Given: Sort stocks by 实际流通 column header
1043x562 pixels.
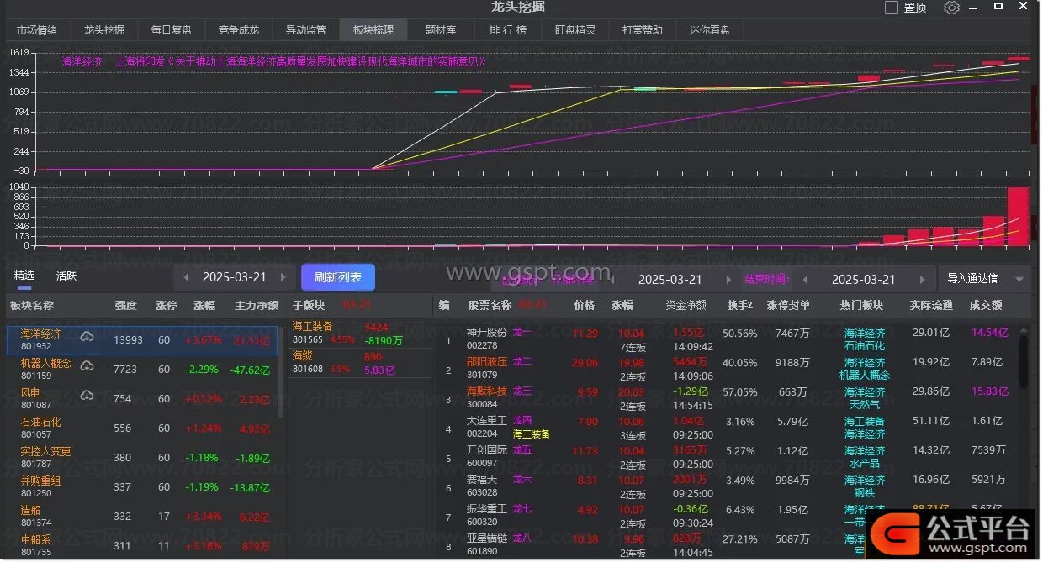Looking at the screenshot, I should (931, 306).
